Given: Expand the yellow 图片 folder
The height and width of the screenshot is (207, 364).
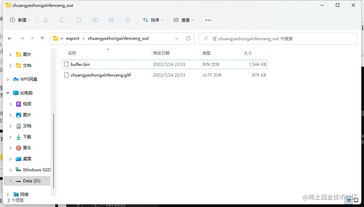Looking at the screenshot, I should (10, 55).
